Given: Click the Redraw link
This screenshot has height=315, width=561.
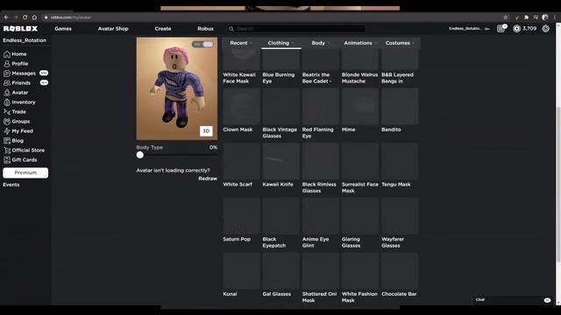Looking at the screenshot, I should (x=208, y=178).
